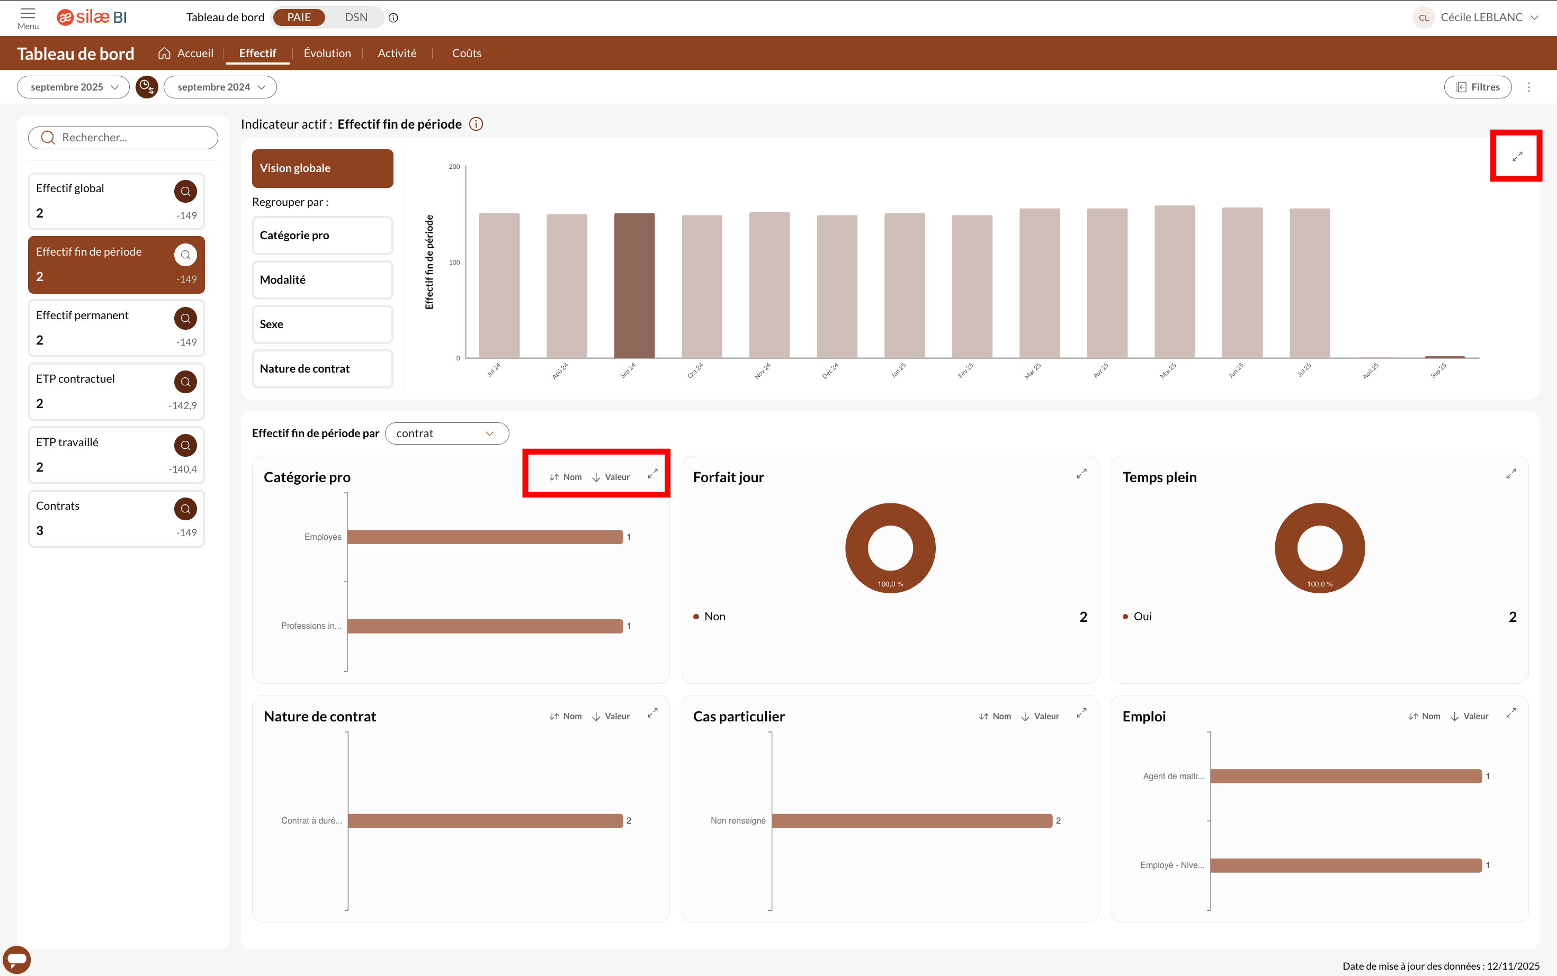1557x976 pixels.
Task: Click the magnifier icon on ETP travaillé
Action: pyautogui.click(x=185, y=446)
